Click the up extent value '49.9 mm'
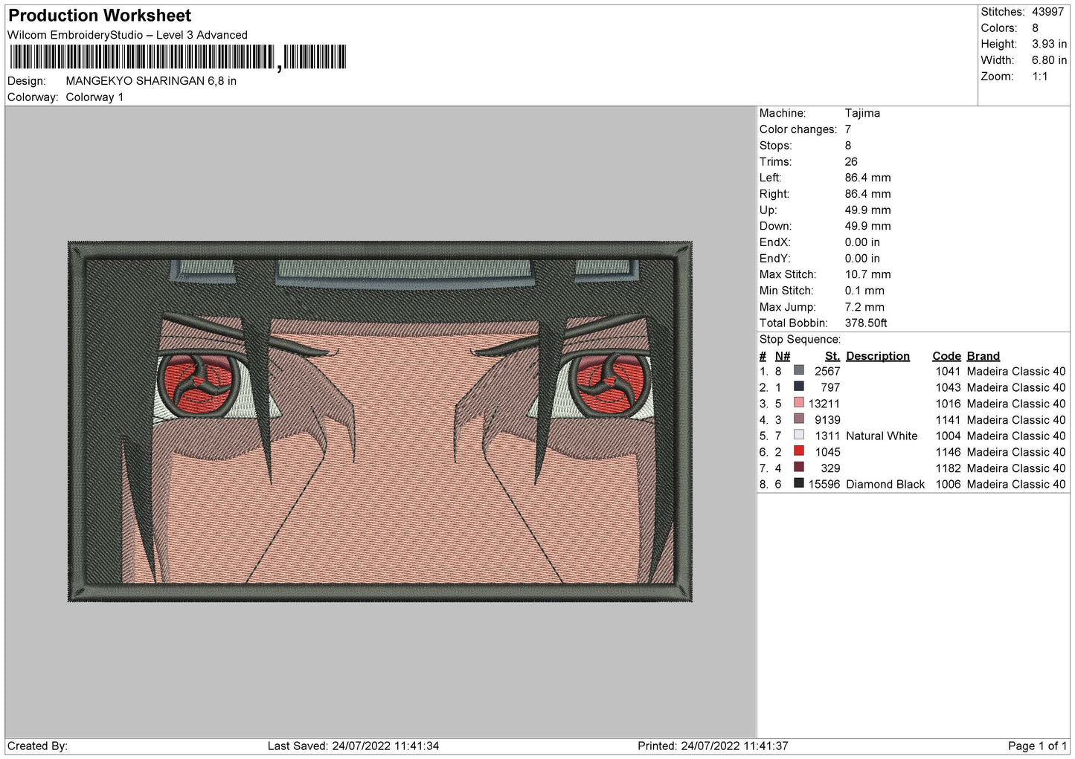This screenshot has width=1075, height=759. pos(867,210)
